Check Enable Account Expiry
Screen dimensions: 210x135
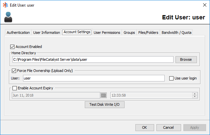point(14,88)
